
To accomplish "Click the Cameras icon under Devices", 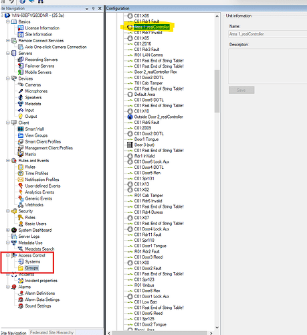I will tap(21, 84).
